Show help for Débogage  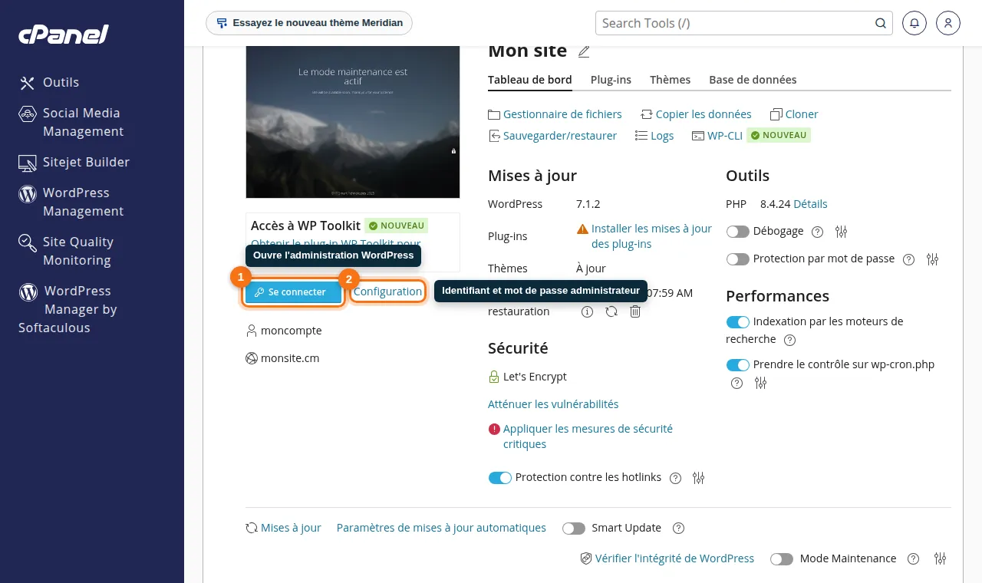[818, 232]
